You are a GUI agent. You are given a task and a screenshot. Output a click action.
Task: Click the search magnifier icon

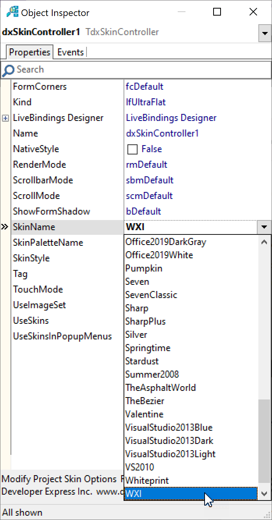pos(8,70)
